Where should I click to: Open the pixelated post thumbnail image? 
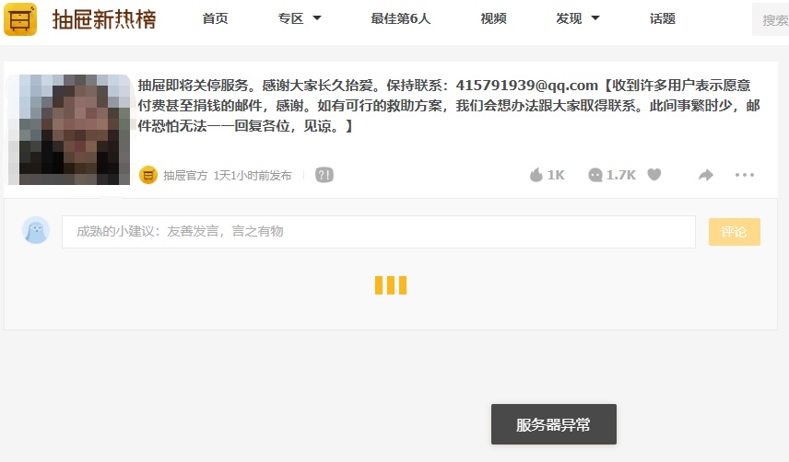click(69, 130)
